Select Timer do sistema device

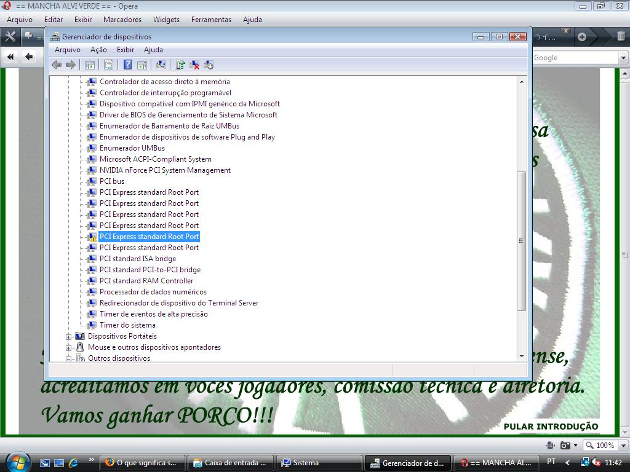(127, 325)
